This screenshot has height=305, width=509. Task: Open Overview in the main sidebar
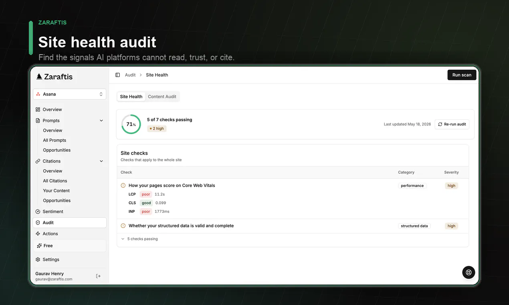[x=69, y=110]
